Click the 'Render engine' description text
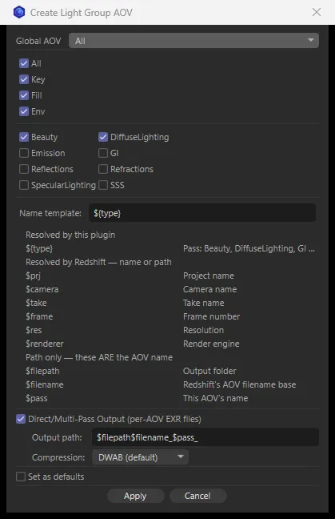The height and width of the screenshot is (519, 335). pyautogui.click(x=211, y=344)
